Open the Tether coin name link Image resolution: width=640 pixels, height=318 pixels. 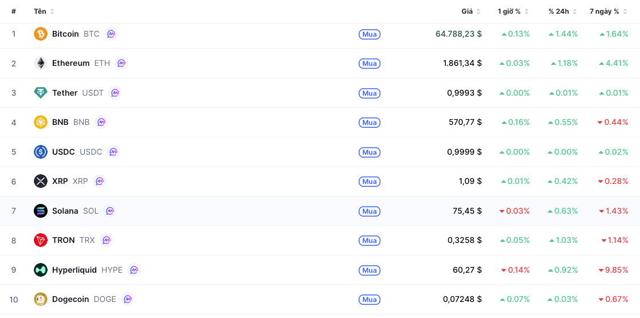65,93
